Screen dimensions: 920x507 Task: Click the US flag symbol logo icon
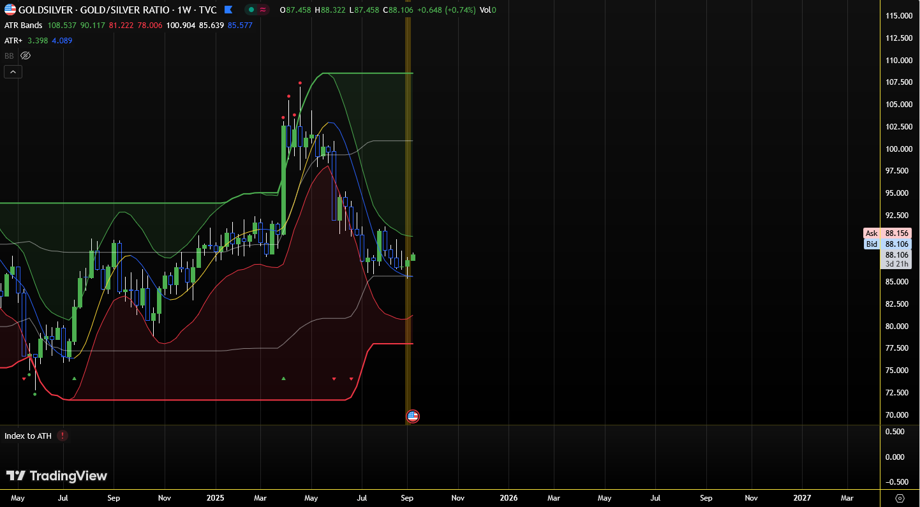tap(10, 10)
